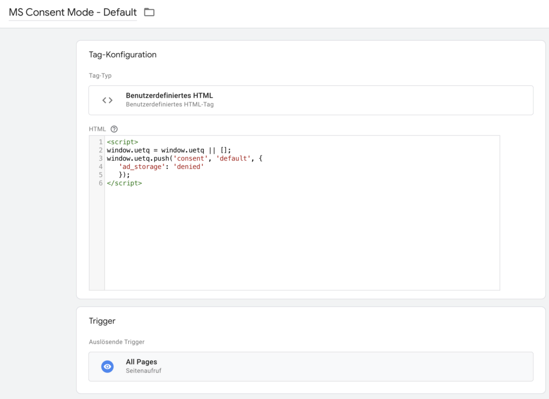
Task: Click the closing </script> line
Action: (124, 183)
